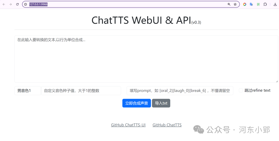Screen dimensions: 279x141
Task: Click the 导入txt button
Action: [161, 103]
